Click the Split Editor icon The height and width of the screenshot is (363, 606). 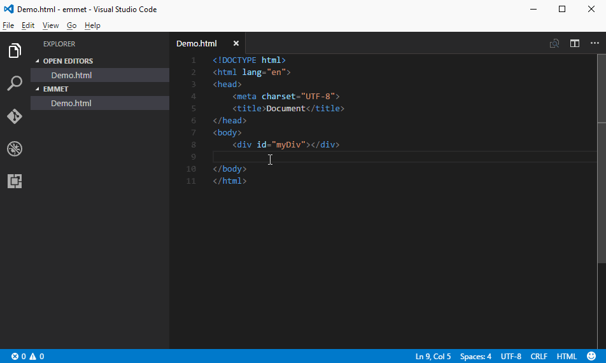point(575,43)
